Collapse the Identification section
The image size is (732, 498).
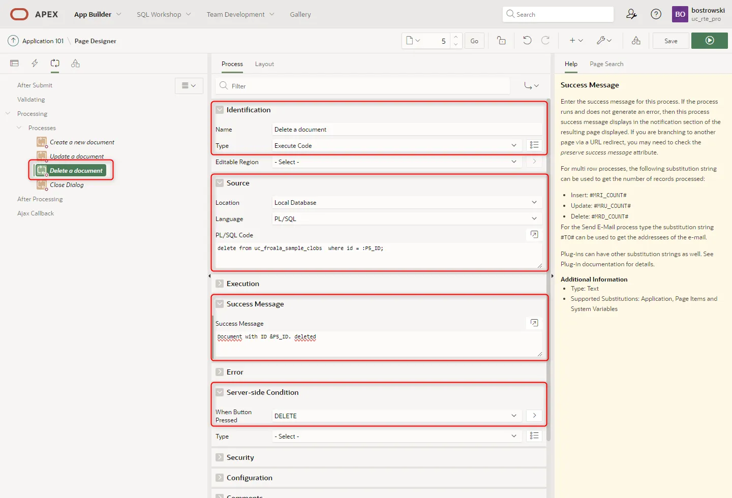tap(220, 110)
